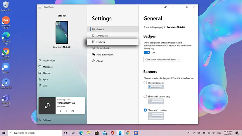This screenshot has width=242, height=136.
Task: Open Google Chrome desktop shortcut
Action: click(x=6, y=54)
